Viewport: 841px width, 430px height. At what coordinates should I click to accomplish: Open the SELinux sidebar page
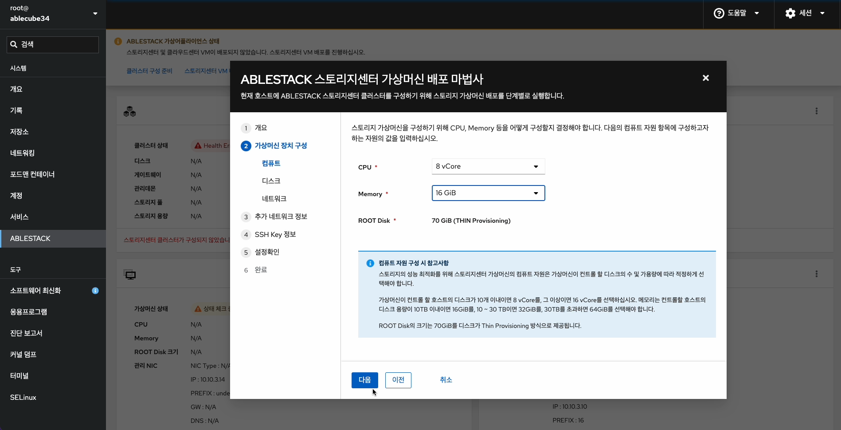pos(23,397)
